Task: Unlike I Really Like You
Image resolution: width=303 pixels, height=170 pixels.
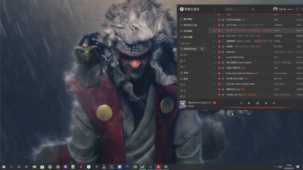Action: pyautogui.click(x=219, y=95)
